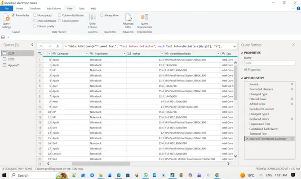Open settings gear for Replaced Errors step
The width and height of the screenshot is (301, 179).
click(292, 119)
